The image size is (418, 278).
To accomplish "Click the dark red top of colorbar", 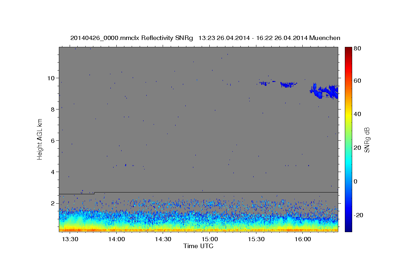I will coord(348,49).
